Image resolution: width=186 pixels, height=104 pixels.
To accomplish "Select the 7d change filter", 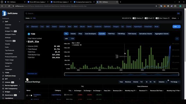I will click(x=151, y=82).
